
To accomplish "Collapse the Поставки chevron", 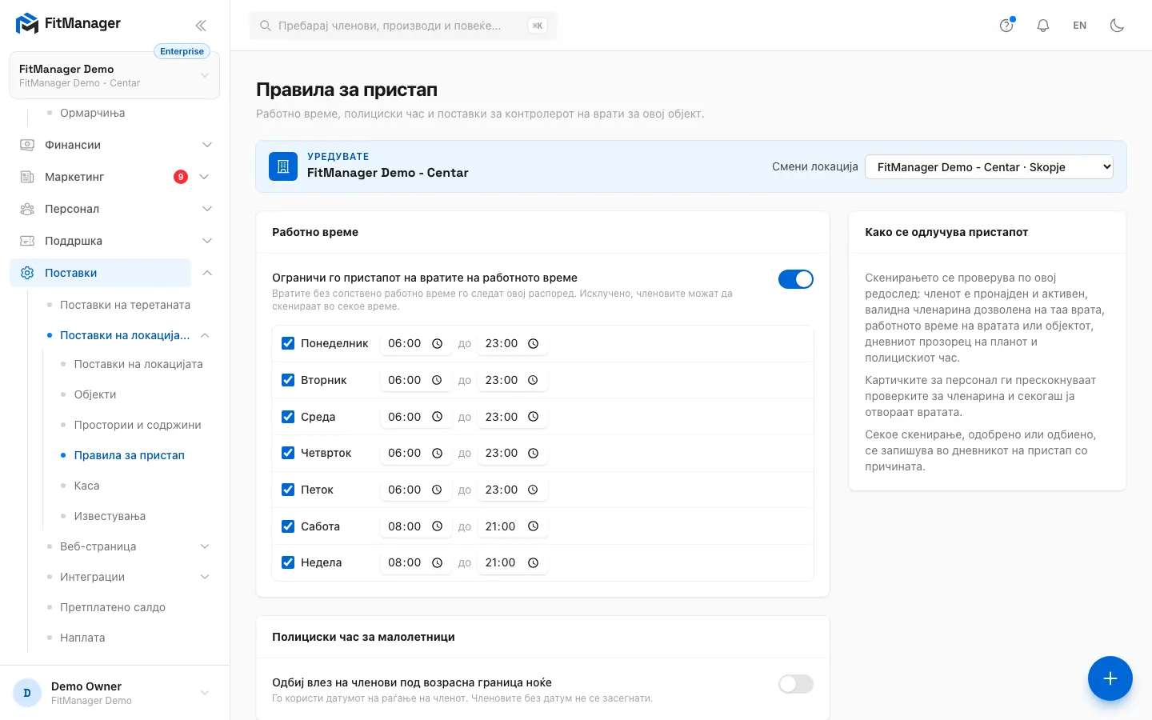I will tap(207, 273).
